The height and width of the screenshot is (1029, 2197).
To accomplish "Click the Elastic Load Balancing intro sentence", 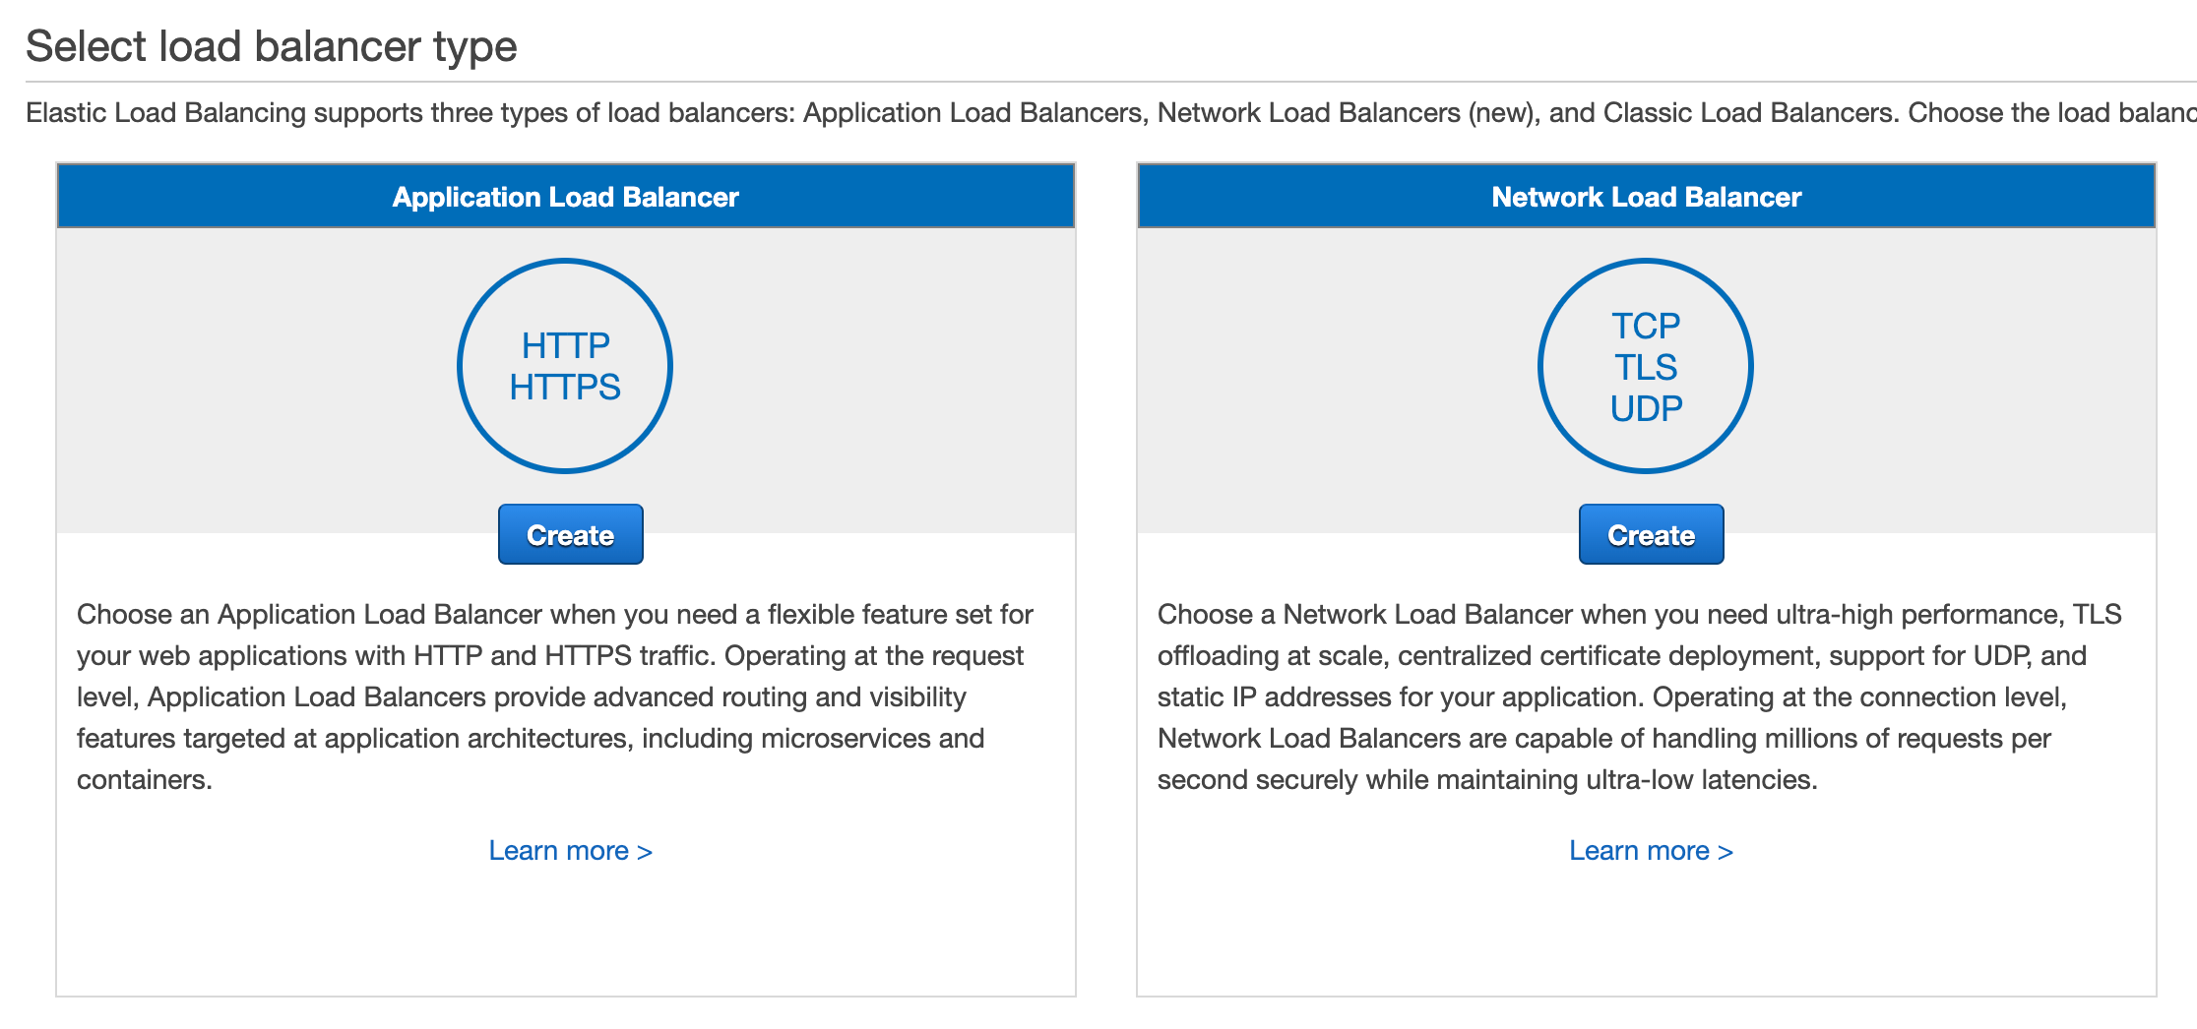I will point(1111,112).
